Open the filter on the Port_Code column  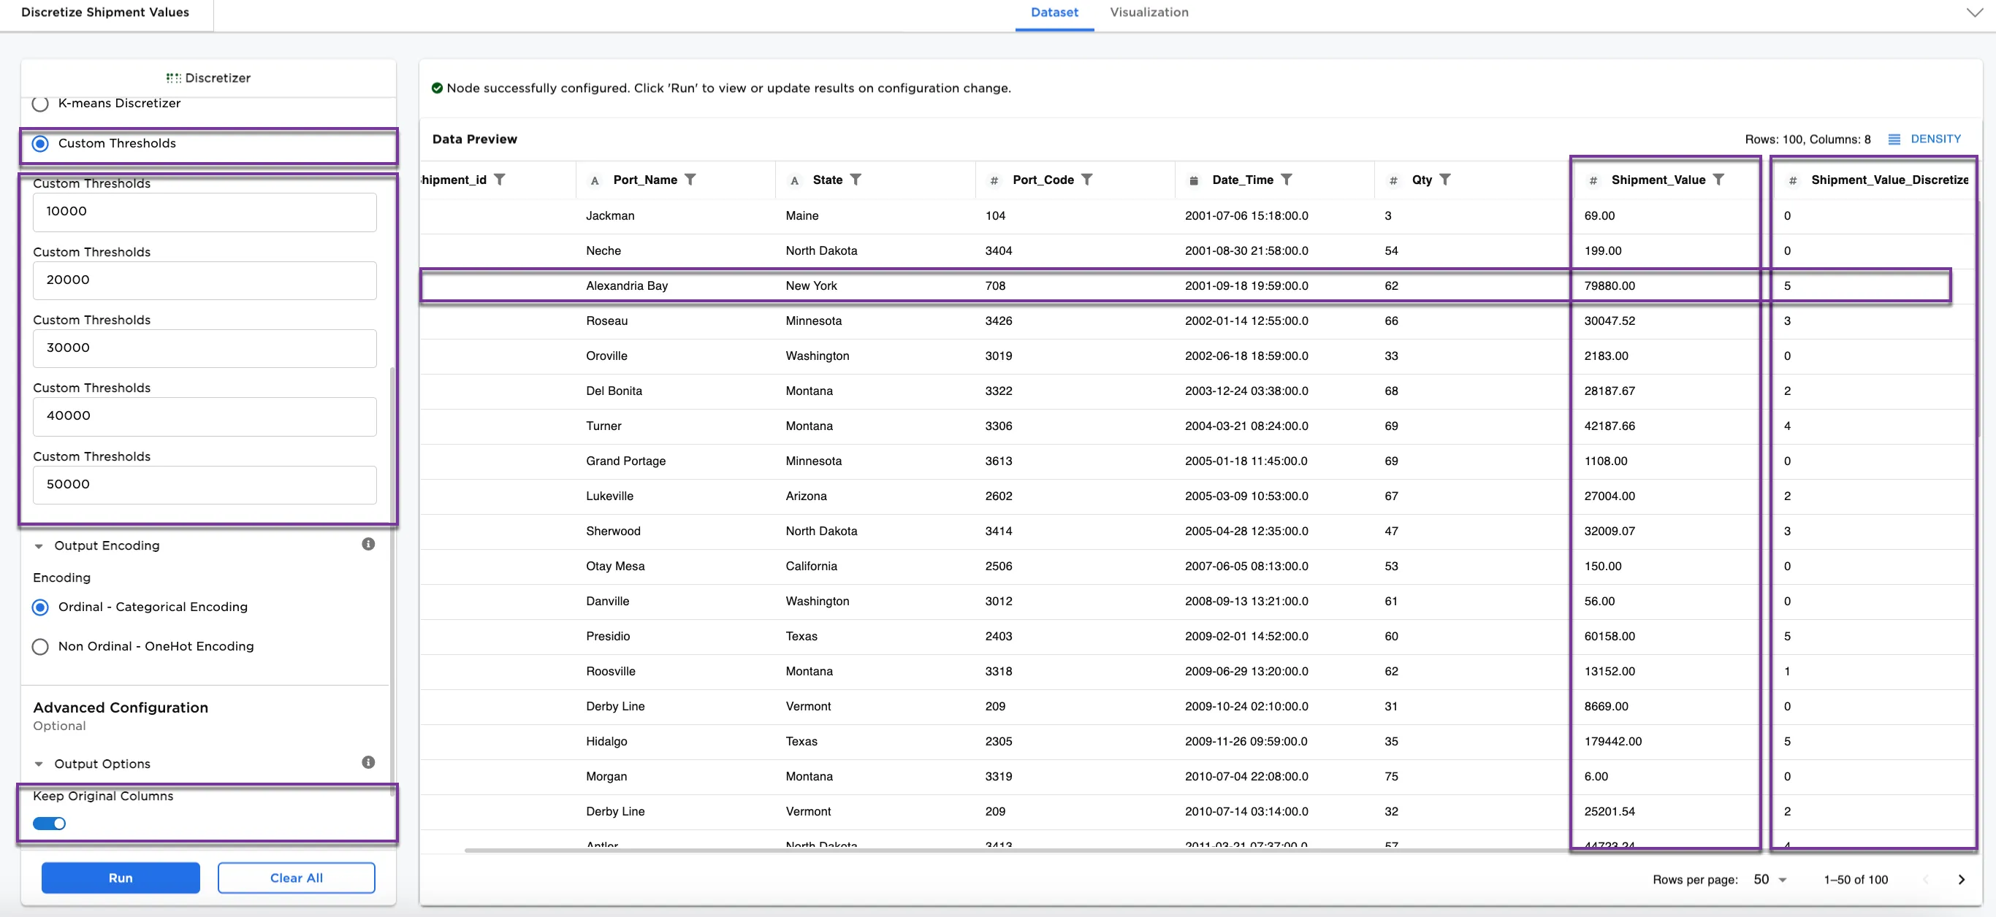[x=1089, y=179]
